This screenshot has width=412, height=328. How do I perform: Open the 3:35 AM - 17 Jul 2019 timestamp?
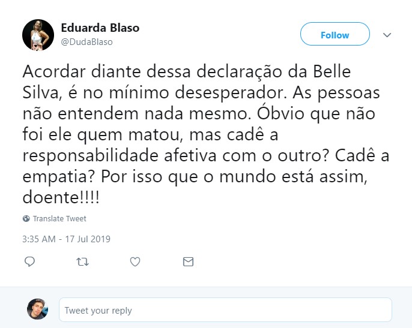click(x=66, y=239)
